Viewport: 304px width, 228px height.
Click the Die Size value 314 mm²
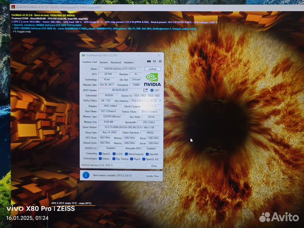tap(136, 79)
